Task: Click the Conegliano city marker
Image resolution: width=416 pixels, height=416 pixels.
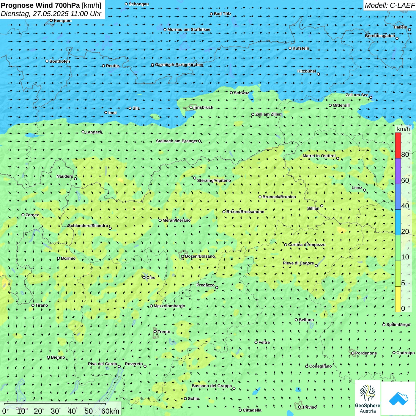Action: tap(307, 366)
